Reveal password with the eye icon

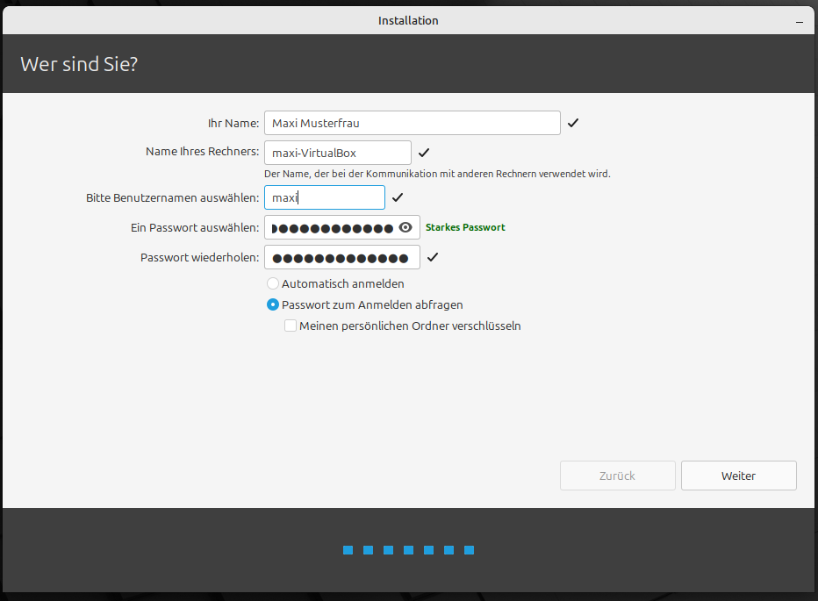405,227
